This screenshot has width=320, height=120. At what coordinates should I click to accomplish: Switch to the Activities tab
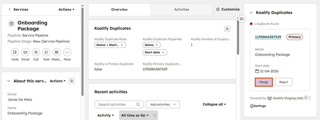click(x=182, y=9)
